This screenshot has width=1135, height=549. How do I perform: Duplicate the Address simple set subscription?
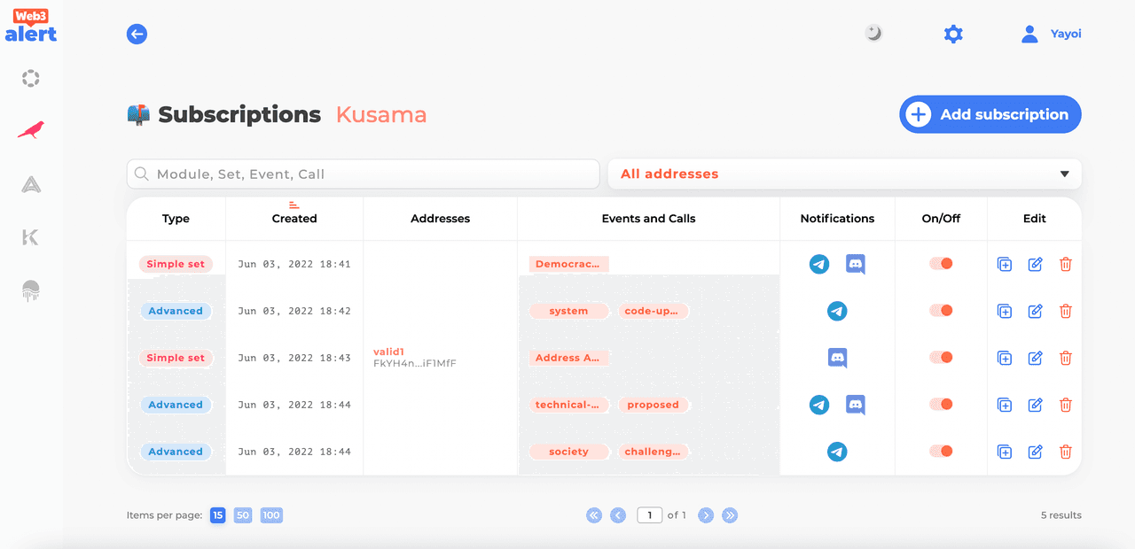pyautogui.click(x=1005, y=358)
